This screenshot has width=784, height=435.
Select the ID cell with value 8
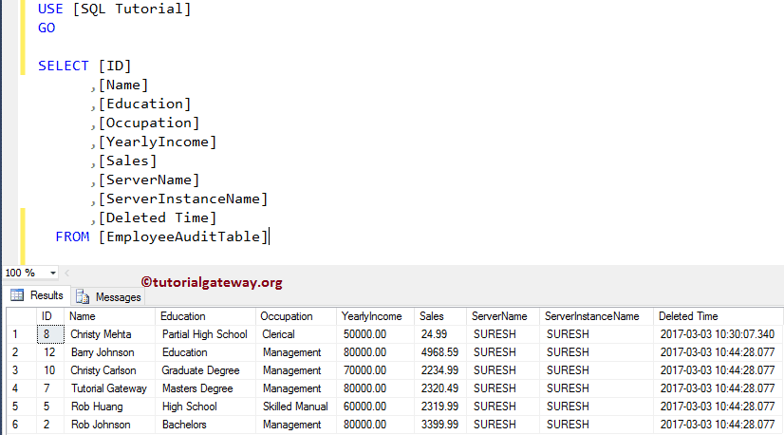coord(50,334)
